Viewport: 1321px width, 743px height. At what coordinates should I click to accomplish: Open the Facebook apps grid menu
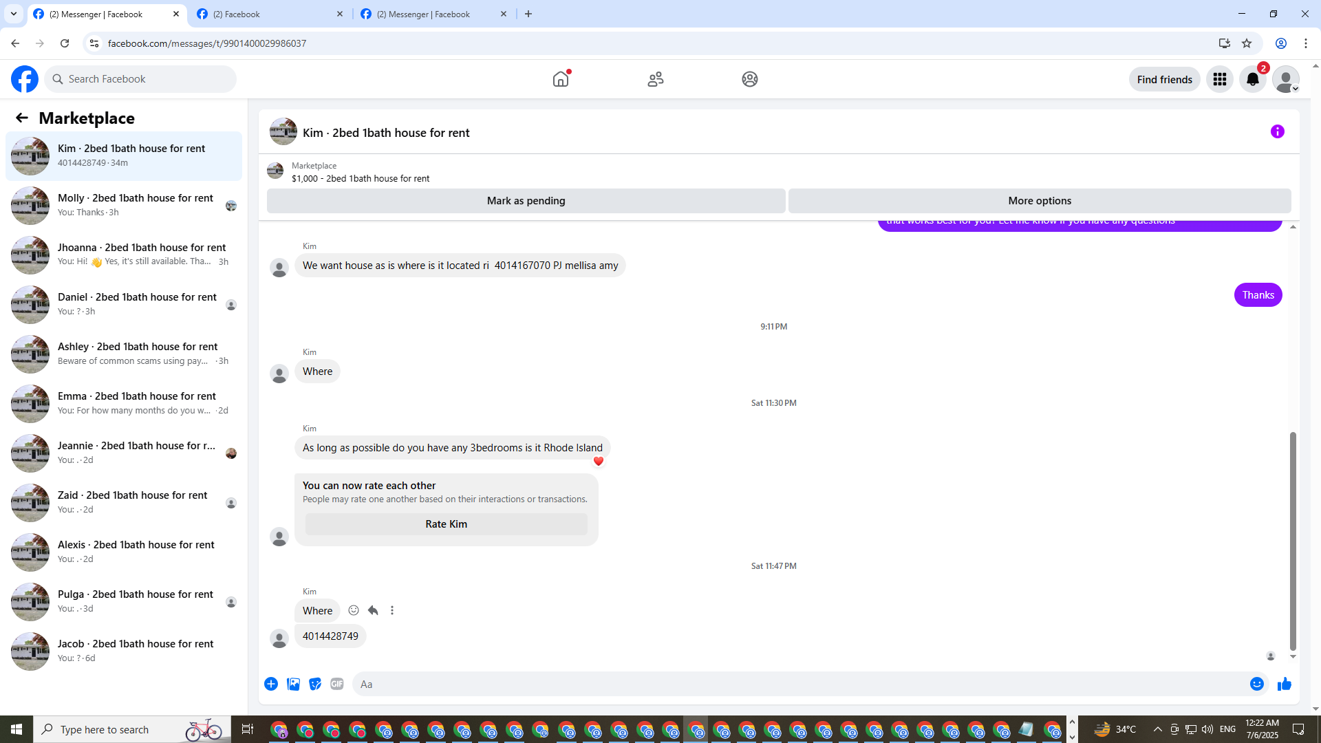pyautogui.click(x=1219, y=79)
